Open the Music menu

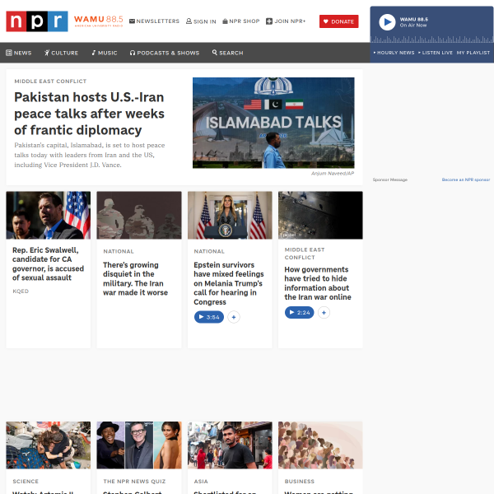[105, 53]
